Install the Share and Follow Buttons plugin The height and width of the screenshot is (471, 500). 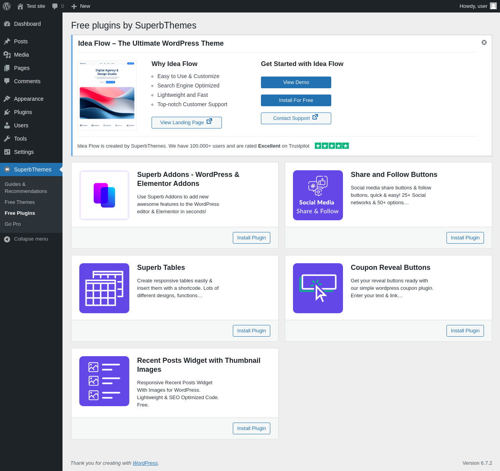click(x=465, y=238)
